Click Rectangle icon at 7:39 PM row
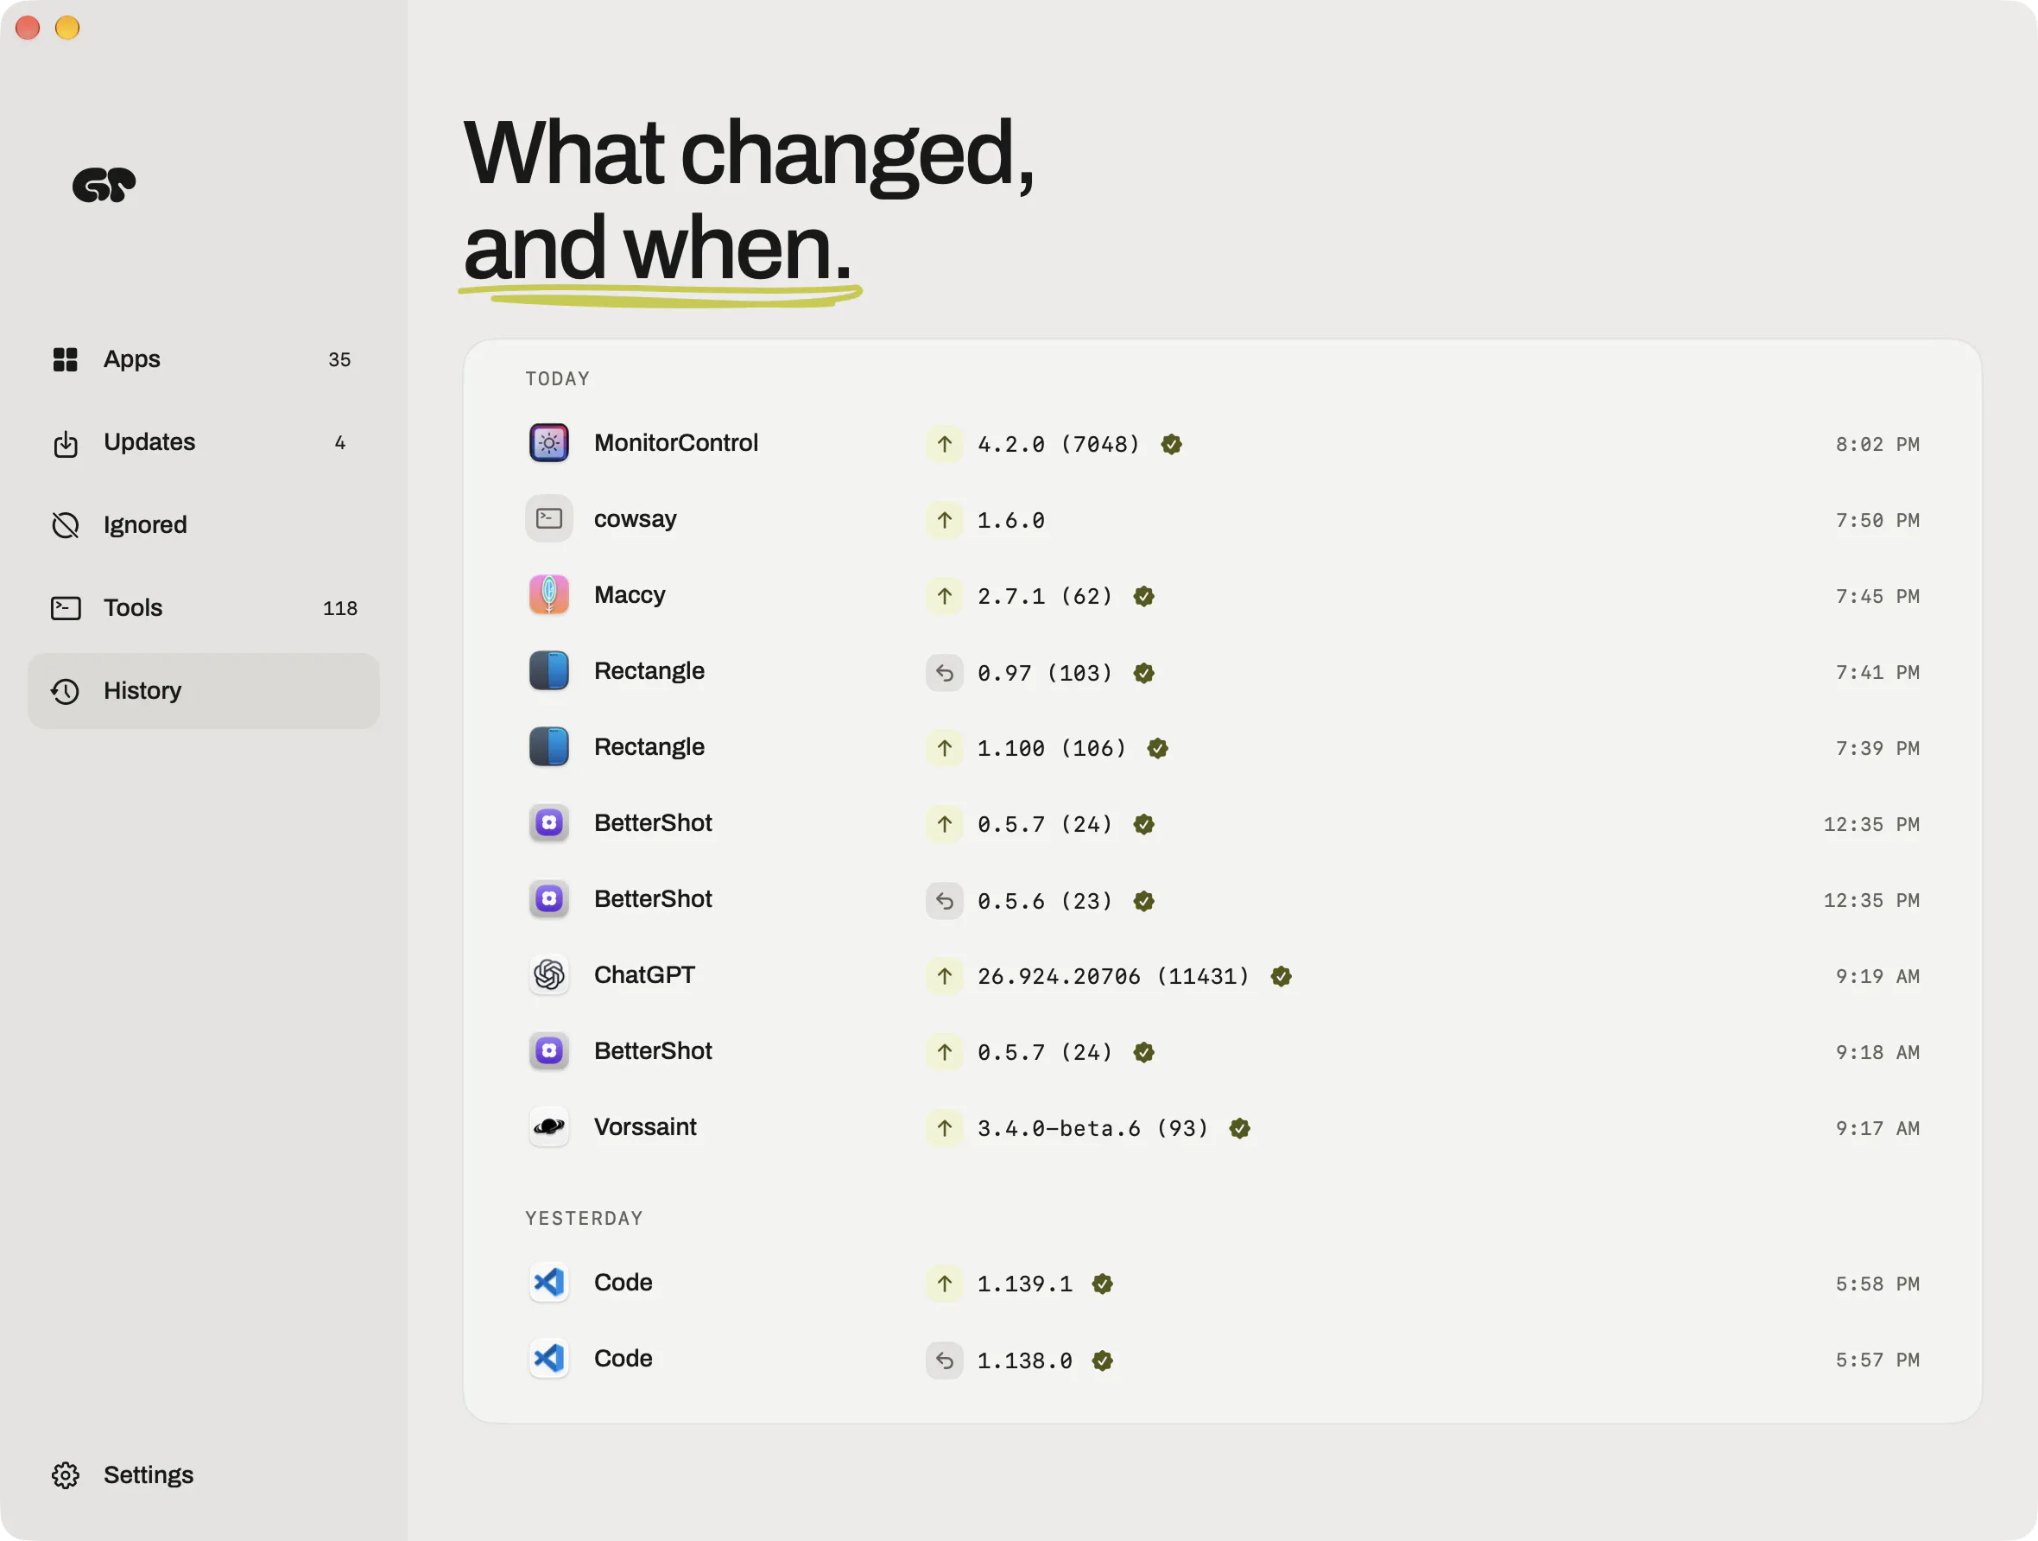This screenshot has height=1541, width=2038. 549,747
